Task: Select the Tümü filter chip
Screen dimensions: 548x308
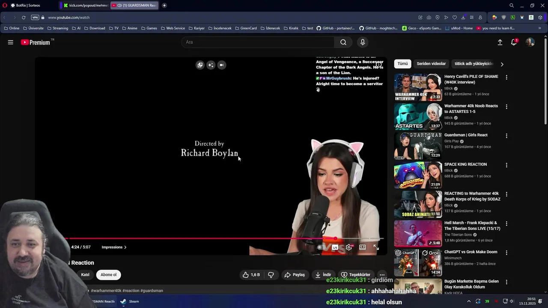Action: pos(402,64)
